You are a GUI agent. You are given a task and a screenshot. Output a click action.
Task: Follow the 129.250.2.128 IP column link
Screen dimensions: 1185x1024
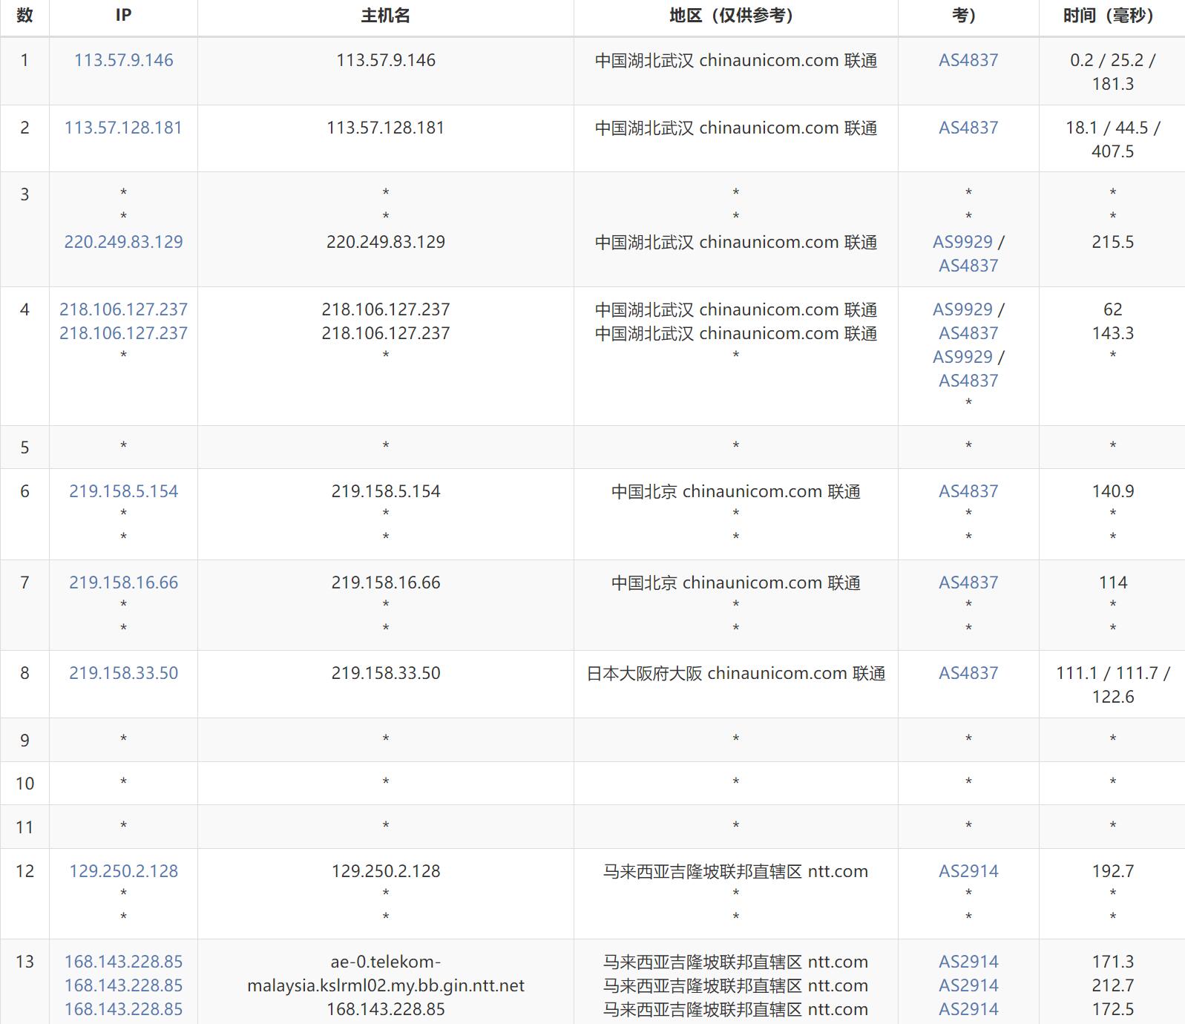(x=123, y=871)
